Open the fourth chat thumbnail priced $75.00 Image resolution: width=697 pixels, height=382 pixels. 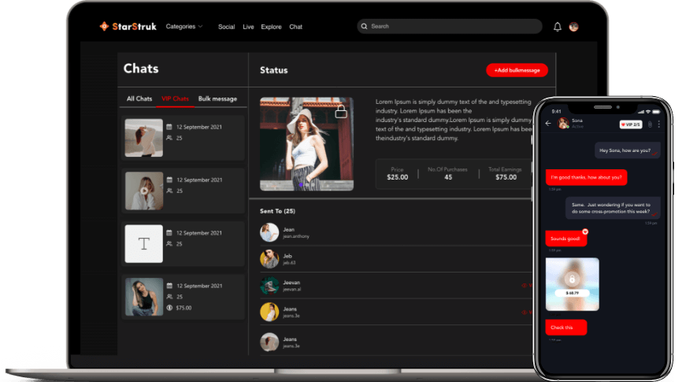pos(143,297)
